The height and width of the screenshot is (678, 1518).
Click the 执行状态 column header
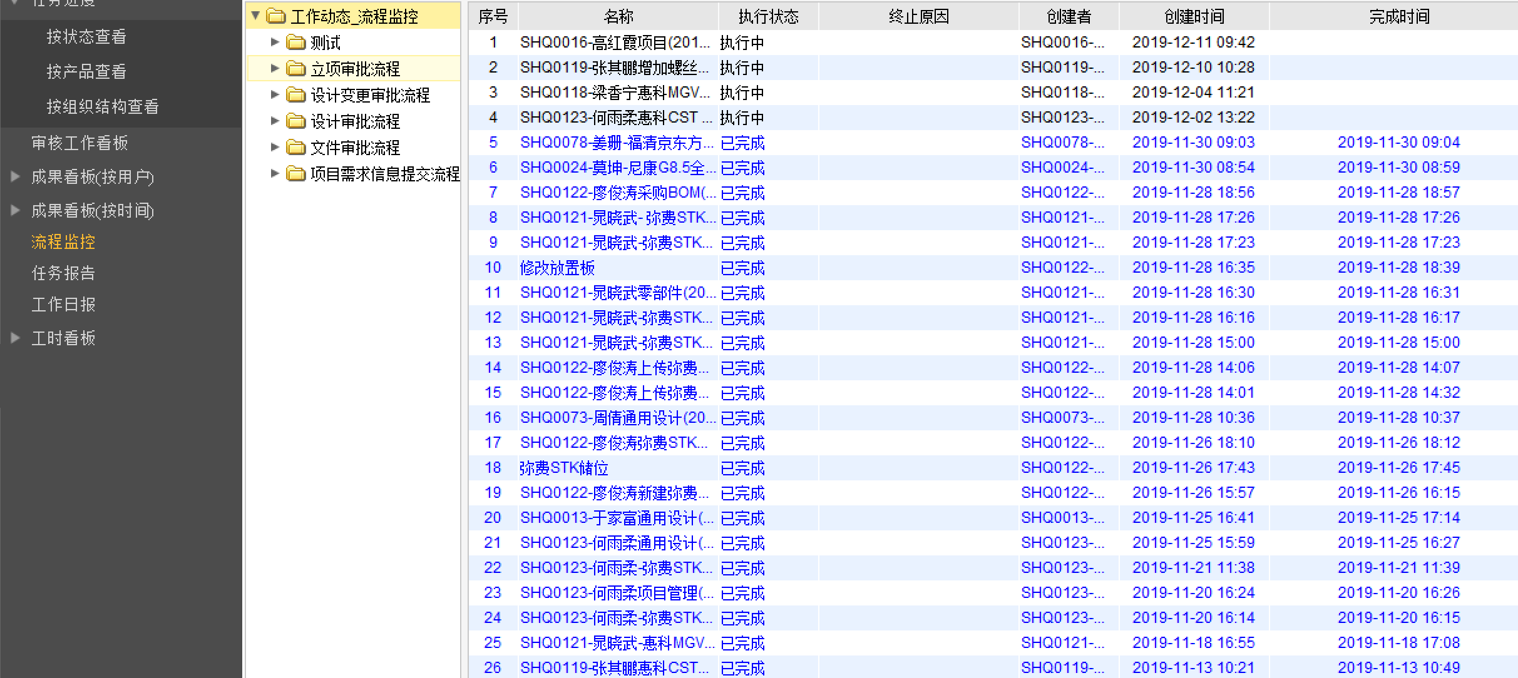(x=768, y=16)
